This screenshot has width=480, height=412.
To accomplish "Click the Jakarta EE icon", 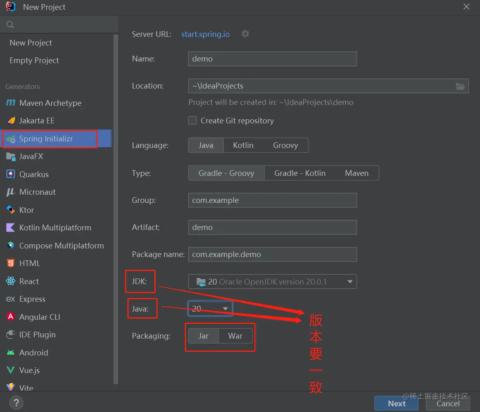I will point(11,121).
